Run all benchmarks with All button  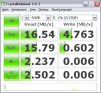[x=11, y=20]
